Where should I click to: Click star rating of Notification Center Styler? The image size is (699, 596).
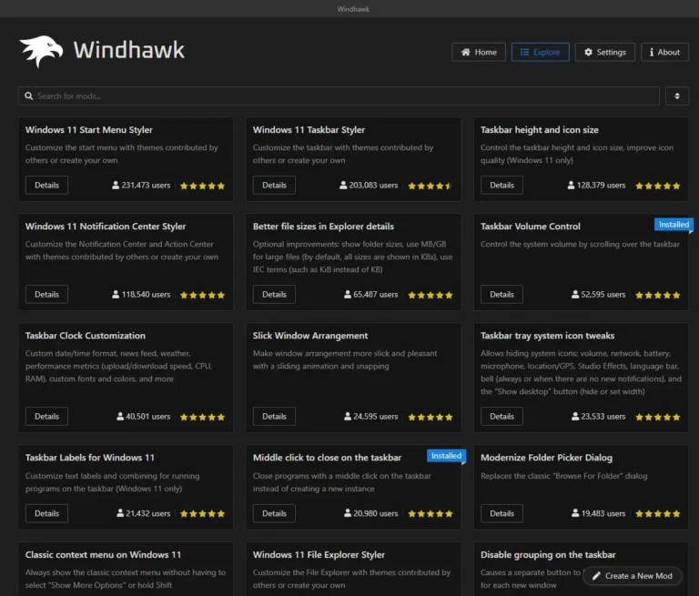tap(202, 295)
